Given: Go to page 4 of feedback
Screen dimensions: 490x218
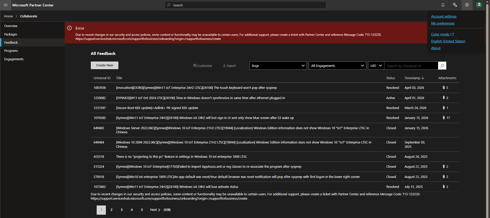Looking at the screenshot, I should (x=132, y=210).
